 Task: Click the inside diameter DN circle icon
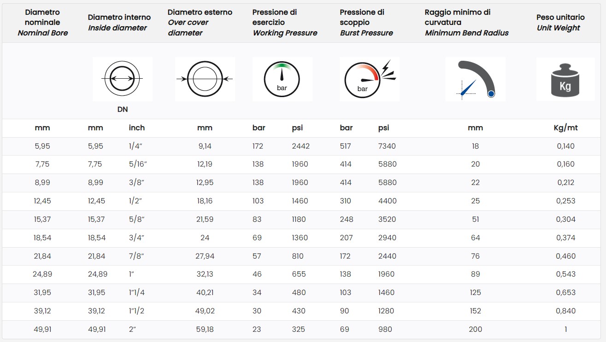pos(122,79)
